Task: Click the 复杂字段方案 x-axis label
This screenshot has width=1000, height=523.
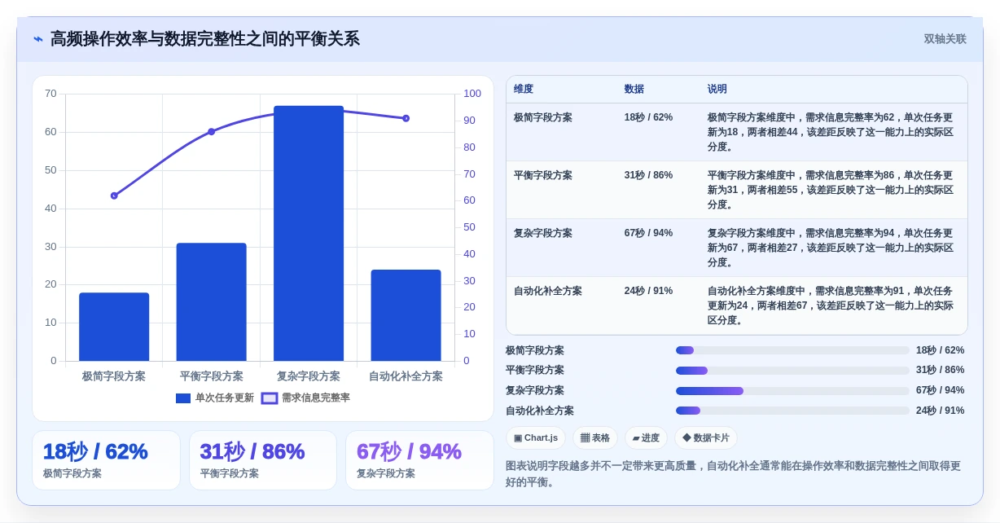Action: click(x=309, y=376)
